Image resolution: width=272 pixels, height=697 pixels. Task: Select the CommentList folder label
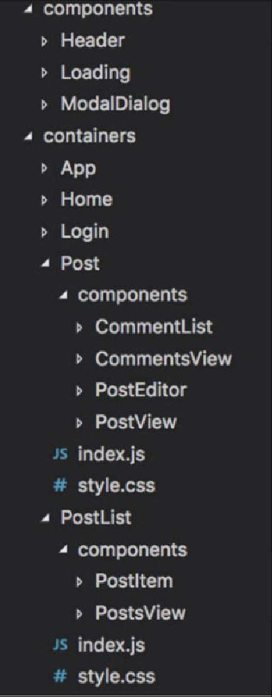click(154, 327)
